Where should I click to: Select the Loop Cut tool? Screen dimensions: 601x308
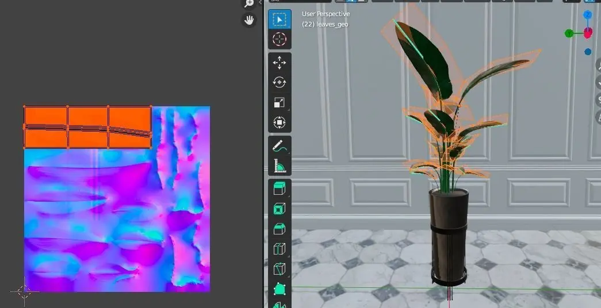[280, 249]
